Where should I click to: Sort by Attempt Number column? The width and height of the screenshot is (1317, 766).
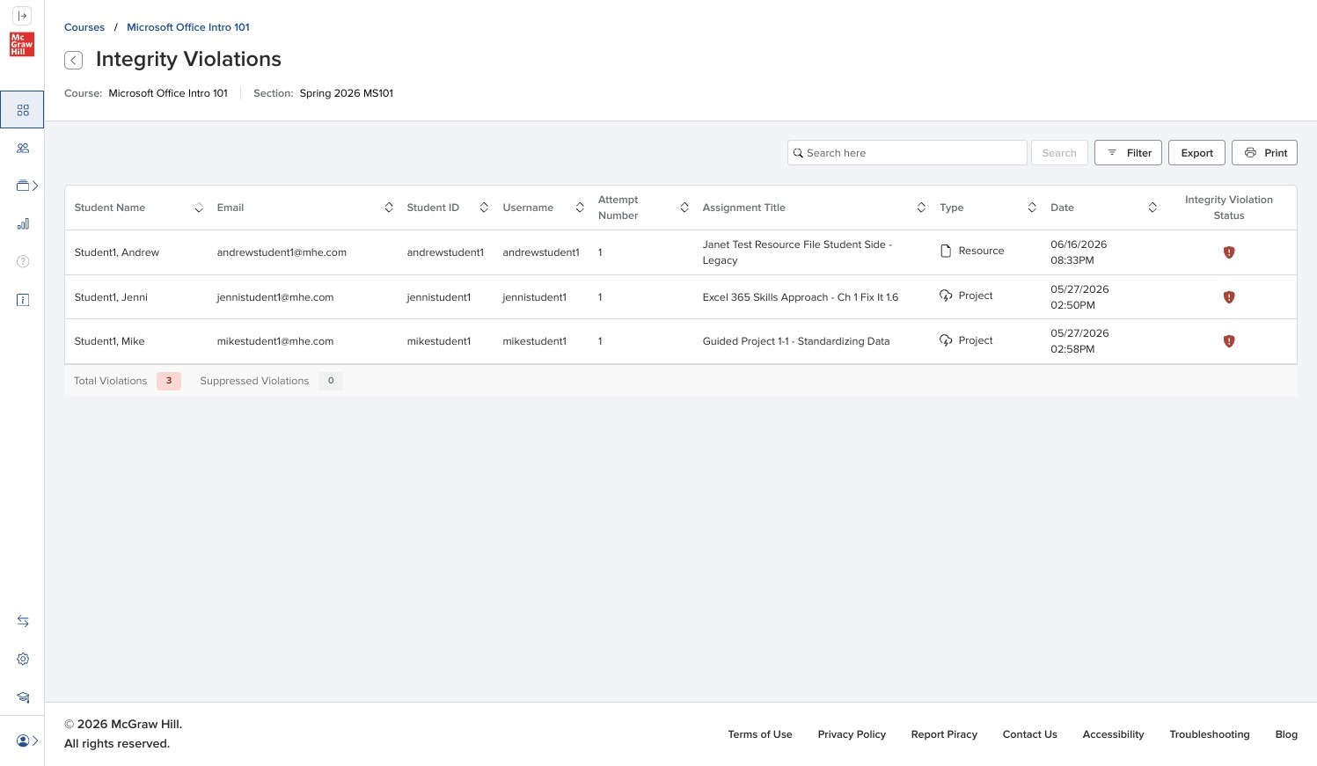coord(684,208)
